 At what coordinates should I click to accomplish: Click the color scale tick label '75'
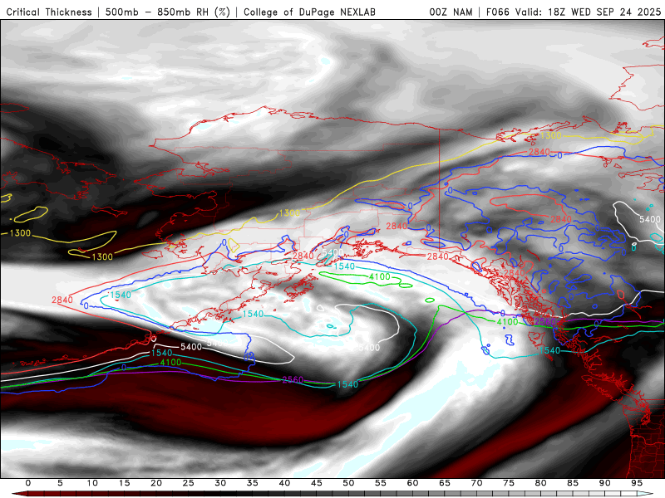[x=509, y=483]
